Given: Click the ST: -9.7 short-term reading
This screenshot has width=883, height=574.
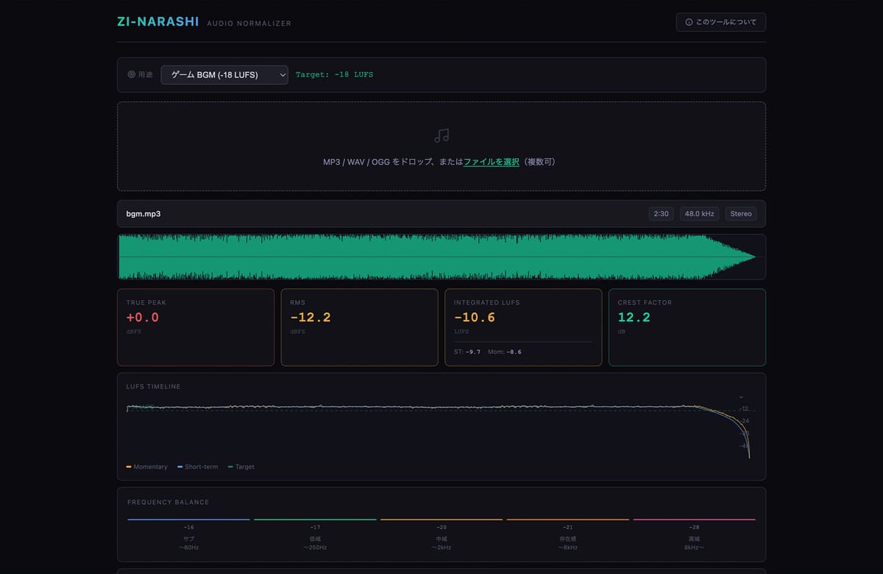Looking at the screenshot, I should pyautogui.click(x=467, y=352).
